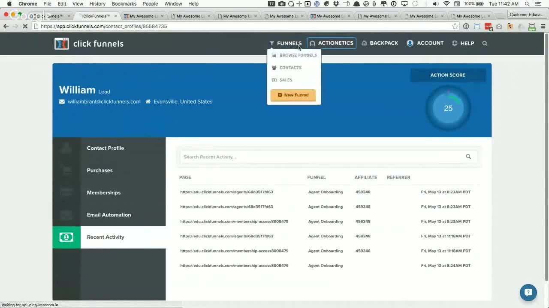The image size is (549, 308).
Task: Click the Customer Educa... profile button
Action: pyautogui.click(x=527, y=15)
